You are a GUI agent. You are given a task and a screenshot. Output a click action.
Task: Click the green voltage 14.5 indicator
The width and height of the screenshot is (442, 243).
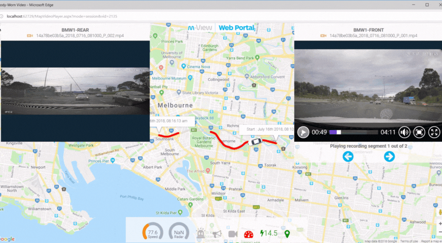point(269,234)
